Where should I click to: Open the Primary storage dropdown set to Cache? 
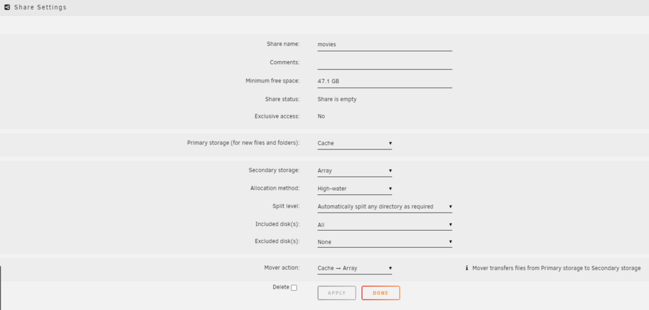355,144
